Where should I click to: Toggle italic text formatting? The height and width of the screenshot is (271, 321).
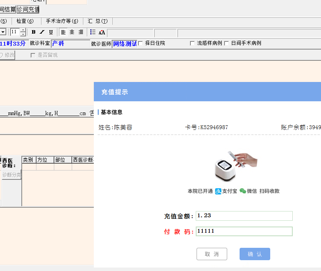click(42, 32)
